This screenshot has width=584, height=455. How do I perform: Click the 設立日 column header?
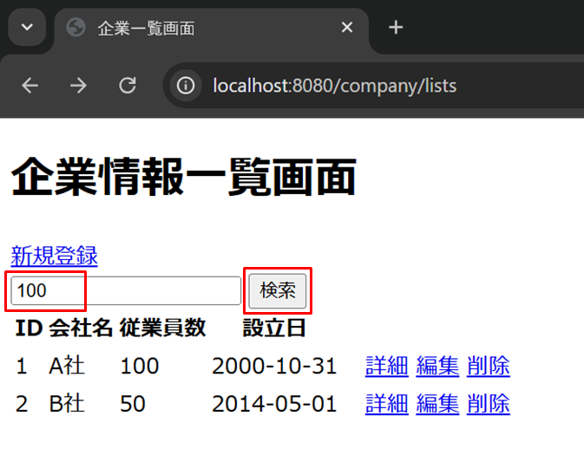274,328
